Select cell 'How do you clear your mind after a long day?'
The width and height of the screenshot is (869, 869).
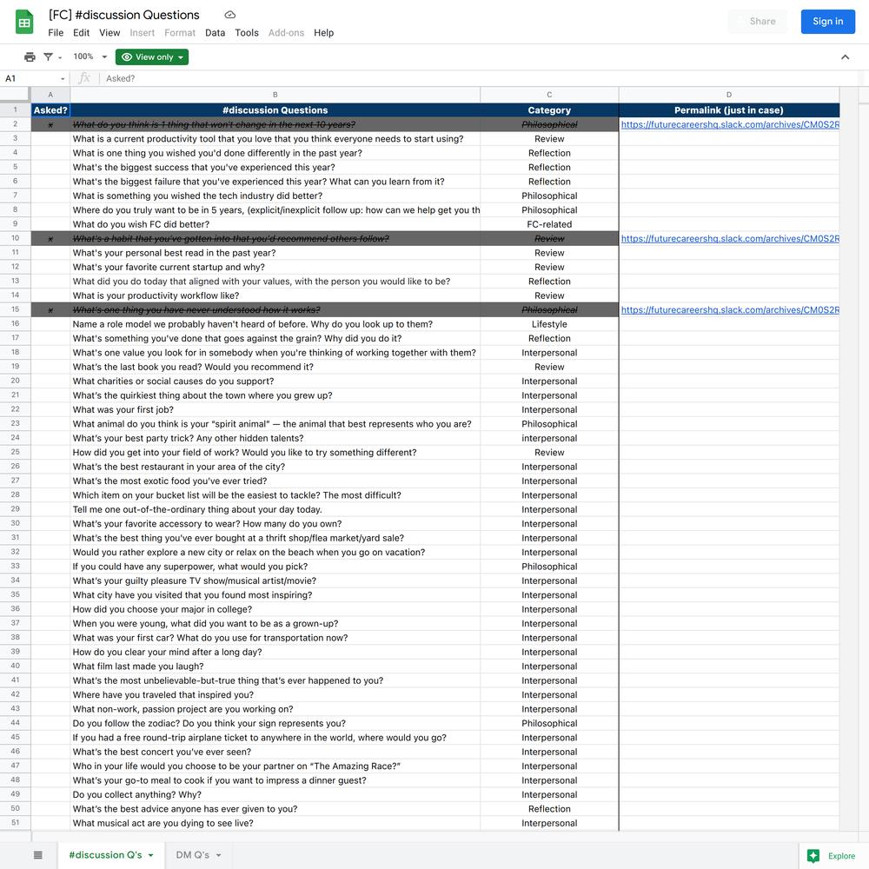(x=275, y=653)
